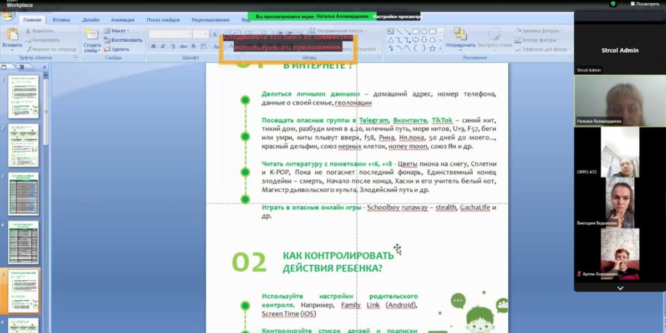Expand more participants with down chevron

pyautogui.click(x=620, y=288)
